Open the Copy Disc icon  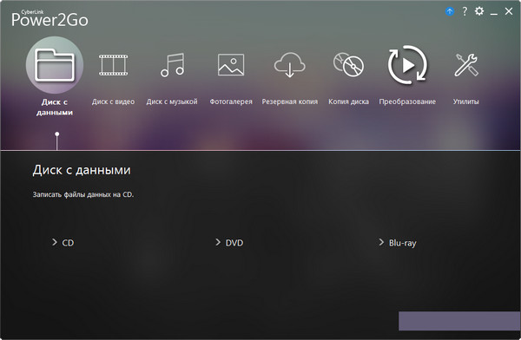click(348, 65)
